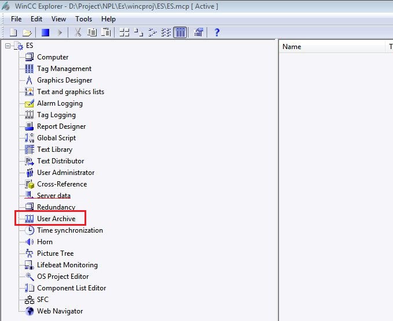The image size is (393, 321).
Task: Select the Alarm Logging label
Action: pyautogui.click(x=60, y=103)
